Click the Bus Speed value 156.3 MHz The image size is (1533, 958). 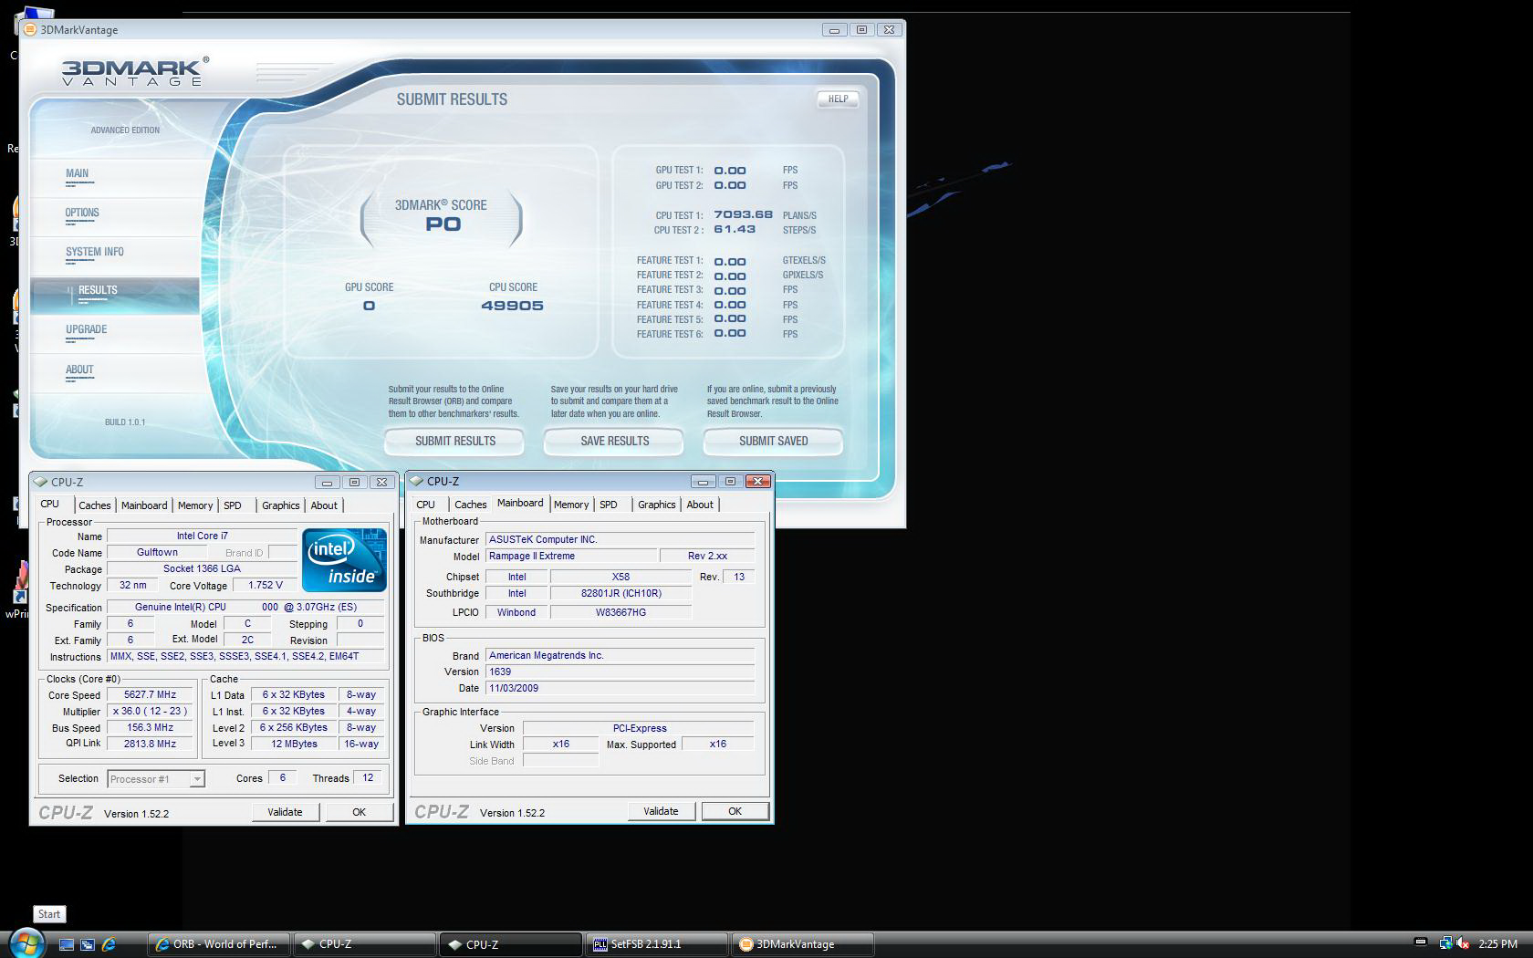pos(150,727)
